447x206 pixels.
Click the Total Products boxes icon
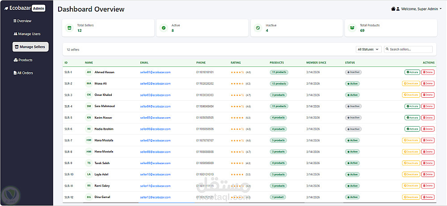352,28
